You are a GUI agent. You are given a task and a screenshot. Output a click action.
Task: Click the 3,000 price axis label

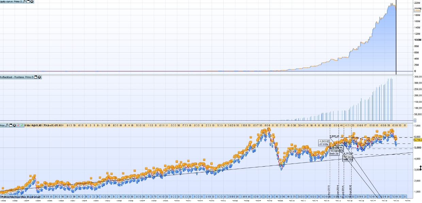click(x=418, y=170)
